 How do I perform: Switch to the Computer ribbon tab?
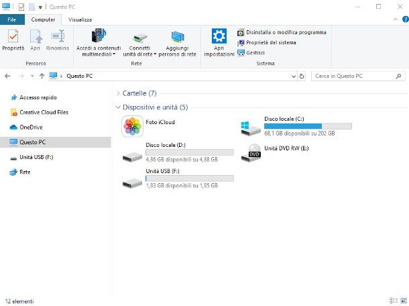43,19
